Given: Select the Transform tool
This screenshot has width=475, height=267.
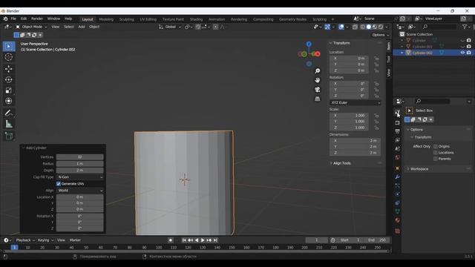Looking at the screenshot, I should coord(9,101).
